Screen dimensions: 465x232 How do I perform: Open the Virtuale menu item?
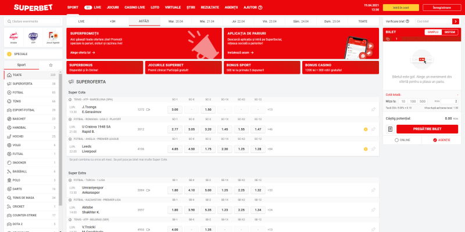173,8
